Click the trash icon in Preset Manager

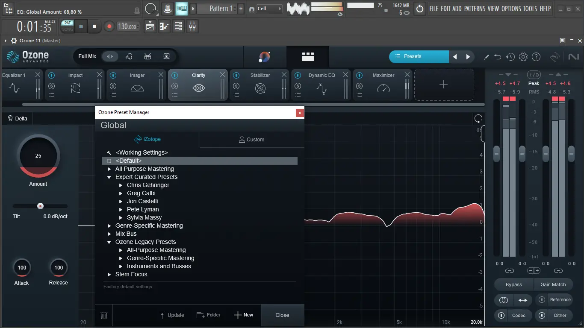tap(104, 316)
